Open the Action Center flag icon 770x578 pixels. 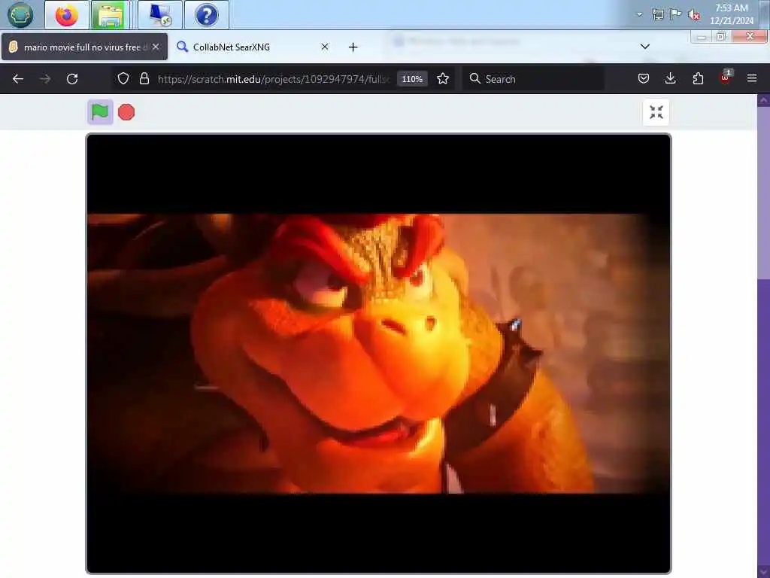pyautogui.click(x=676, y=14)
